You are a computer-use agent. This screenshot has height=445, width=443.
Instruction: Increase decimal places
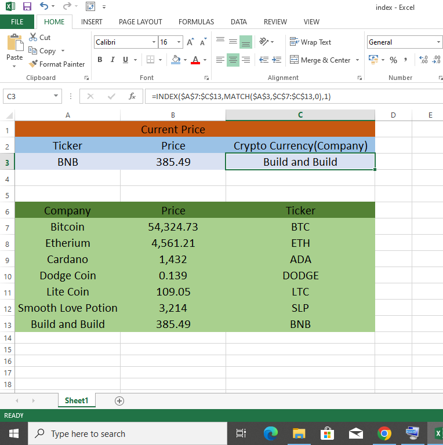click(423, 60)
